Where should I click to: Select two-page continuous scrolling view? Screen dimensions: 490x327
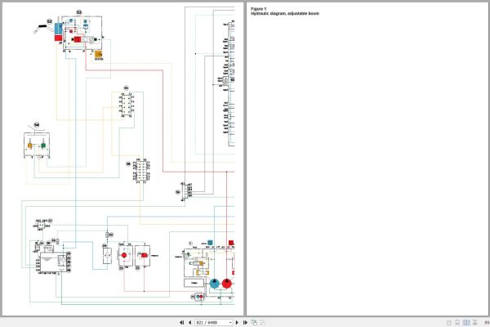pyautogui.click(x=475, y=322)
